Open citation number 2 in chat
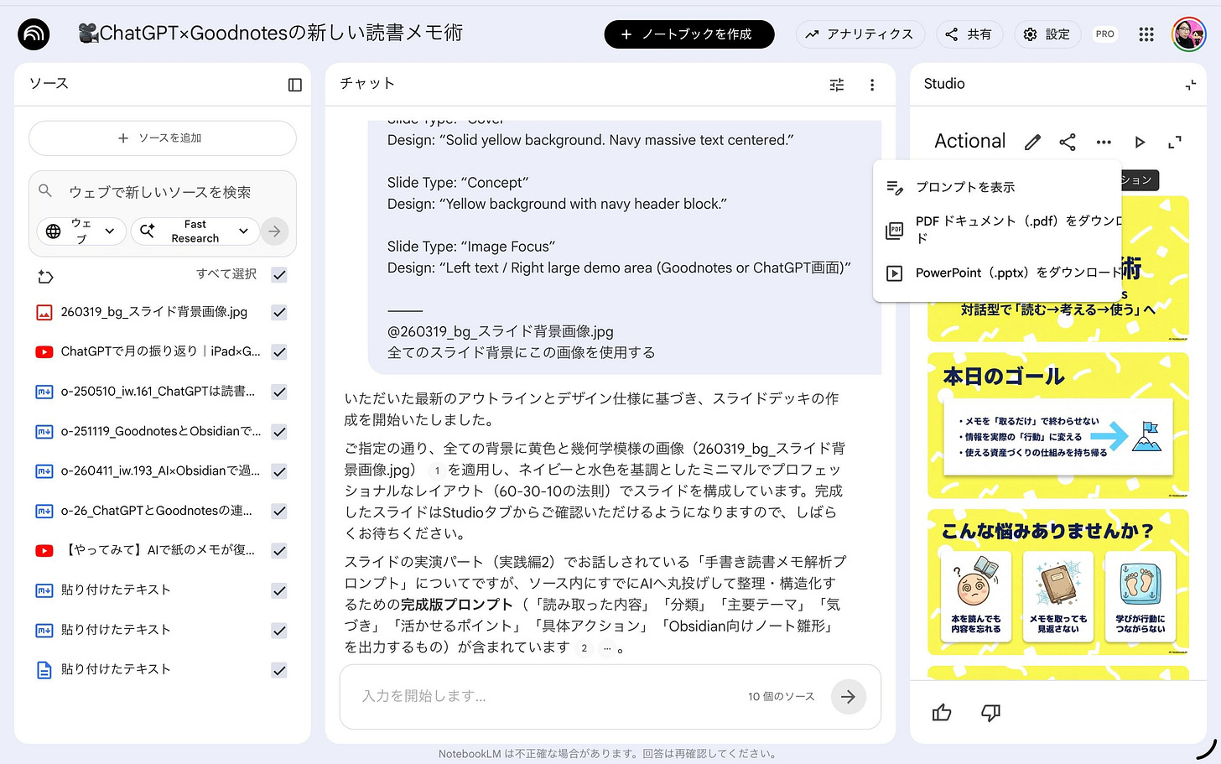 coord(585,648)
